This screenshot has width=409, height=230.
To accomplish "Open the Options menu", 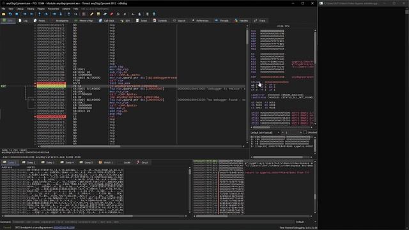I will click(x=66, y=8).
